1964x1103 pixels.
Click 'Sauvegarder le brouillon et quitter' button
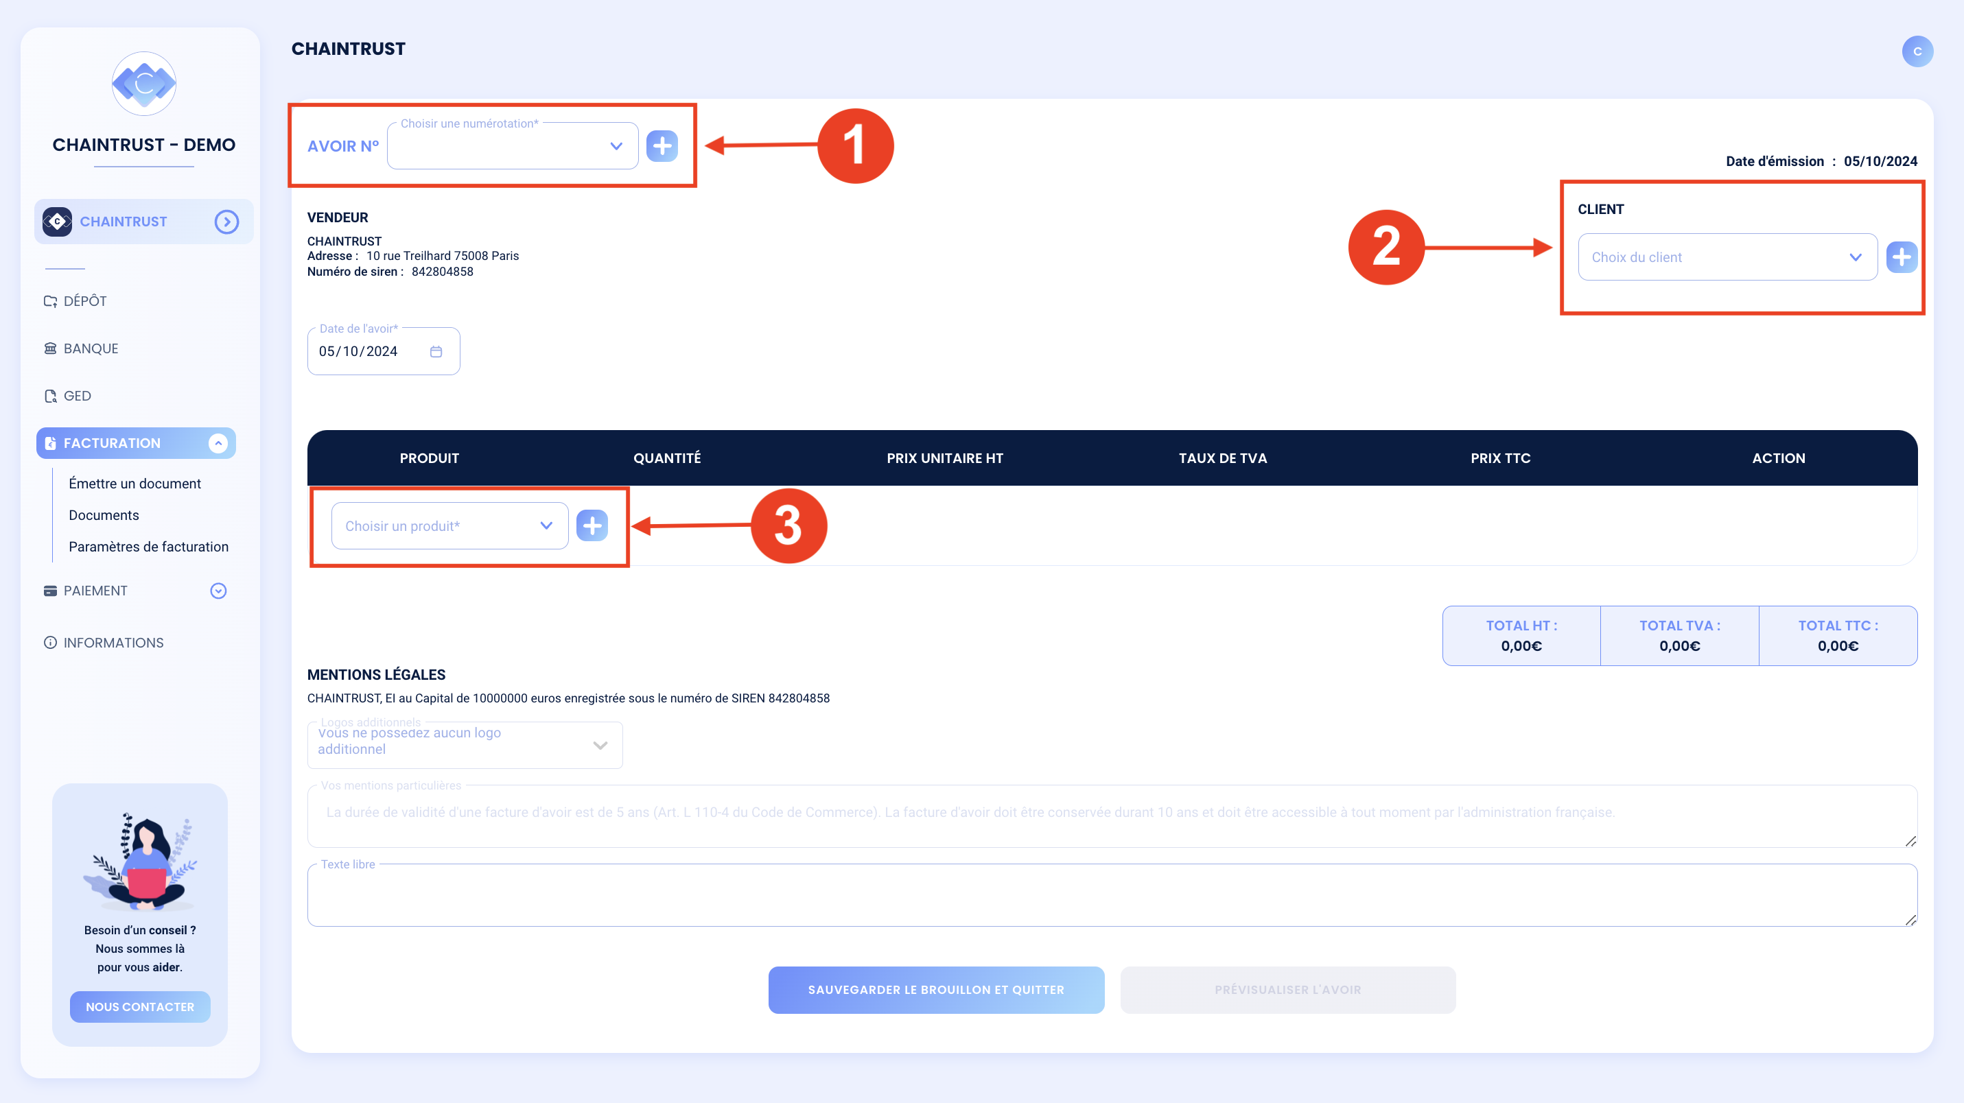coord(936,989)
